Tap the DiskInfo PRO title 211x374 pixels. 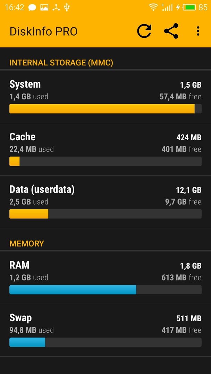(x=43, y=32)
